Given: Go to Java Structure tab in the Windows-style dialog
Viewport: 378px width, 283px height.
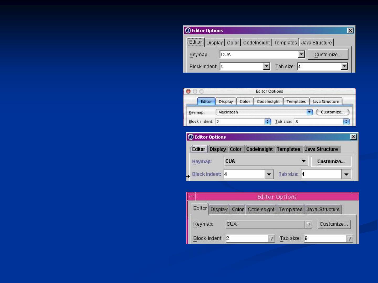Looking at the screenshot, I should 316,43.
